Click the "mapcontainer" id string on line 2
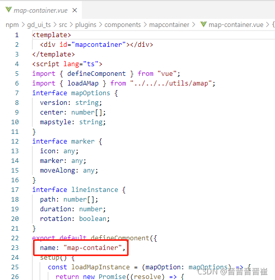The width and height of the screenshot is (275, 280). tap(99, 45)
